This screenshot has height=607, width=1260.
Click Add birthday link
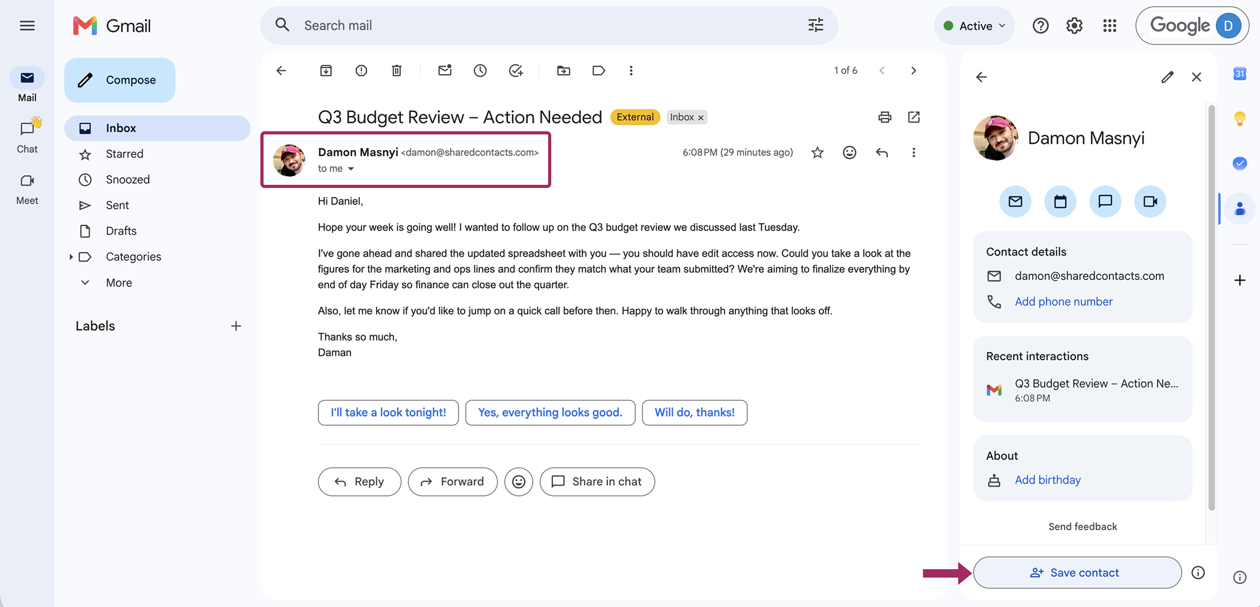(x=1047, y=480)
